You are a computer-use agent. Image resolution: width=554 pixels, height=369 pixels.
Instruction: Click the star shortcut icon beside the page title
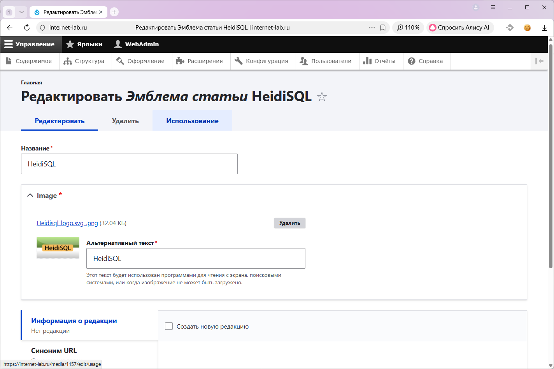[x=322, y=97]
